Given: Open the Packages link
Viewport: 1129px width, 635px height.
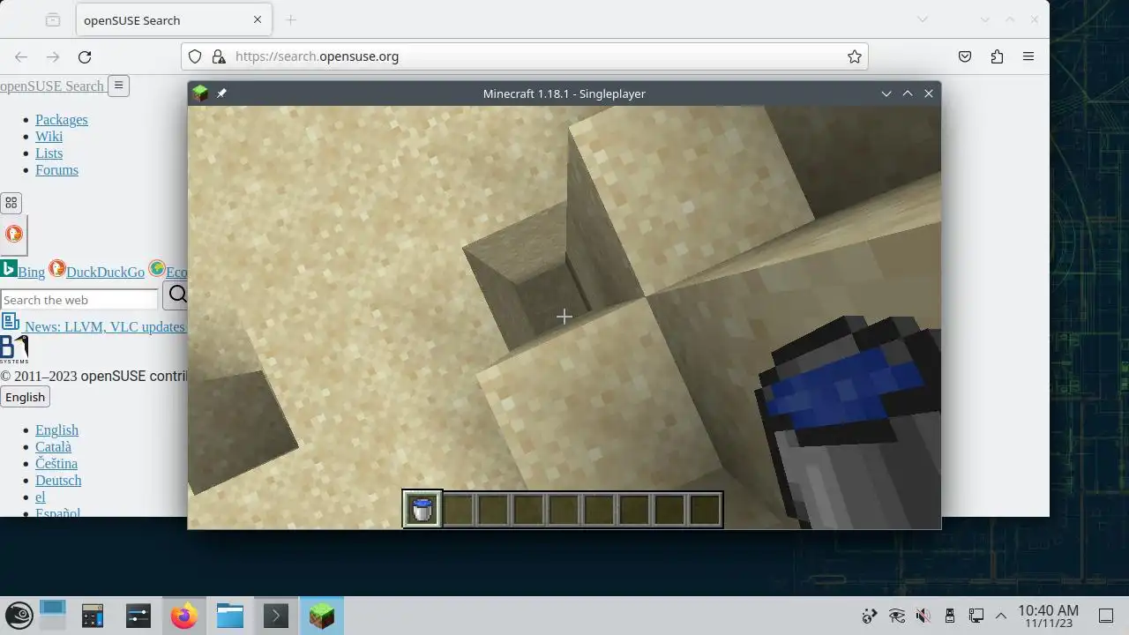Looking at the screenshot, I should (x=61, y=120).
